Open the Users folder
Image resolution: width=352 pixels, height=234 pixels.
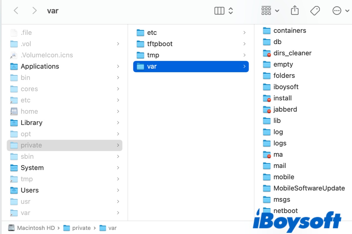click(30, 190)
